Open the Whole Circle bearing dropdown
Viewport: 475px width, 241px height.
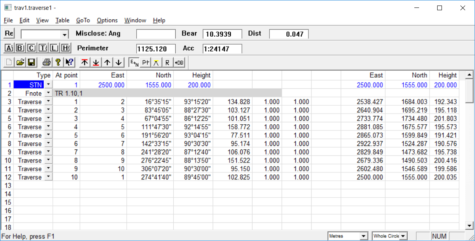[x=403, y=236]
